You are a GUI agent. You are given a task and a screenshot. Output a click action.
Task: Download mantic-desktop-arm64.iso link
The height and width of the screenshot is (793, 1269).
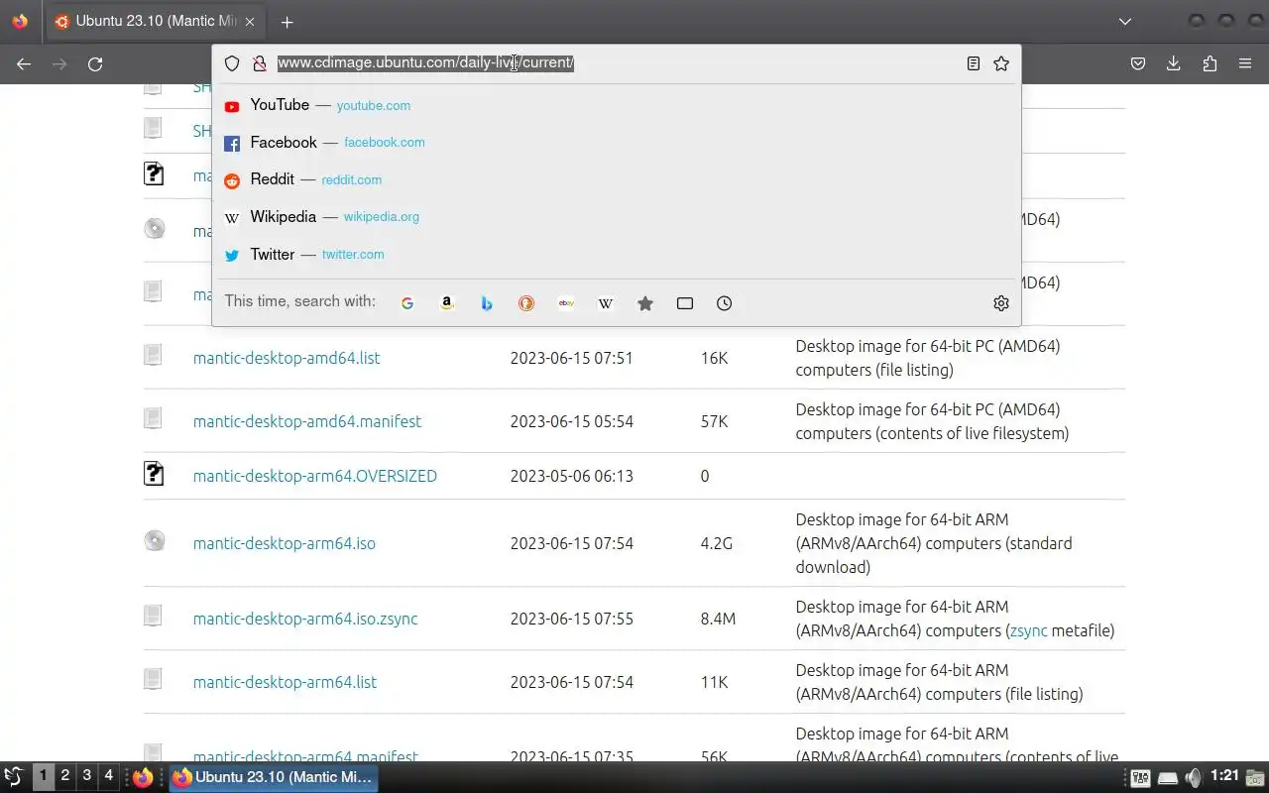(285, 543)
